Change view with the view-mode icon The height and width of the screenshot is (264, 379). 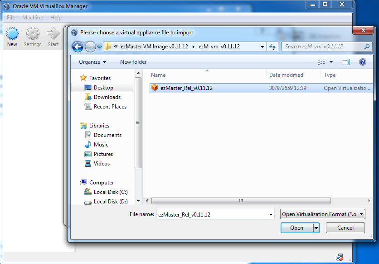[321, 62]
